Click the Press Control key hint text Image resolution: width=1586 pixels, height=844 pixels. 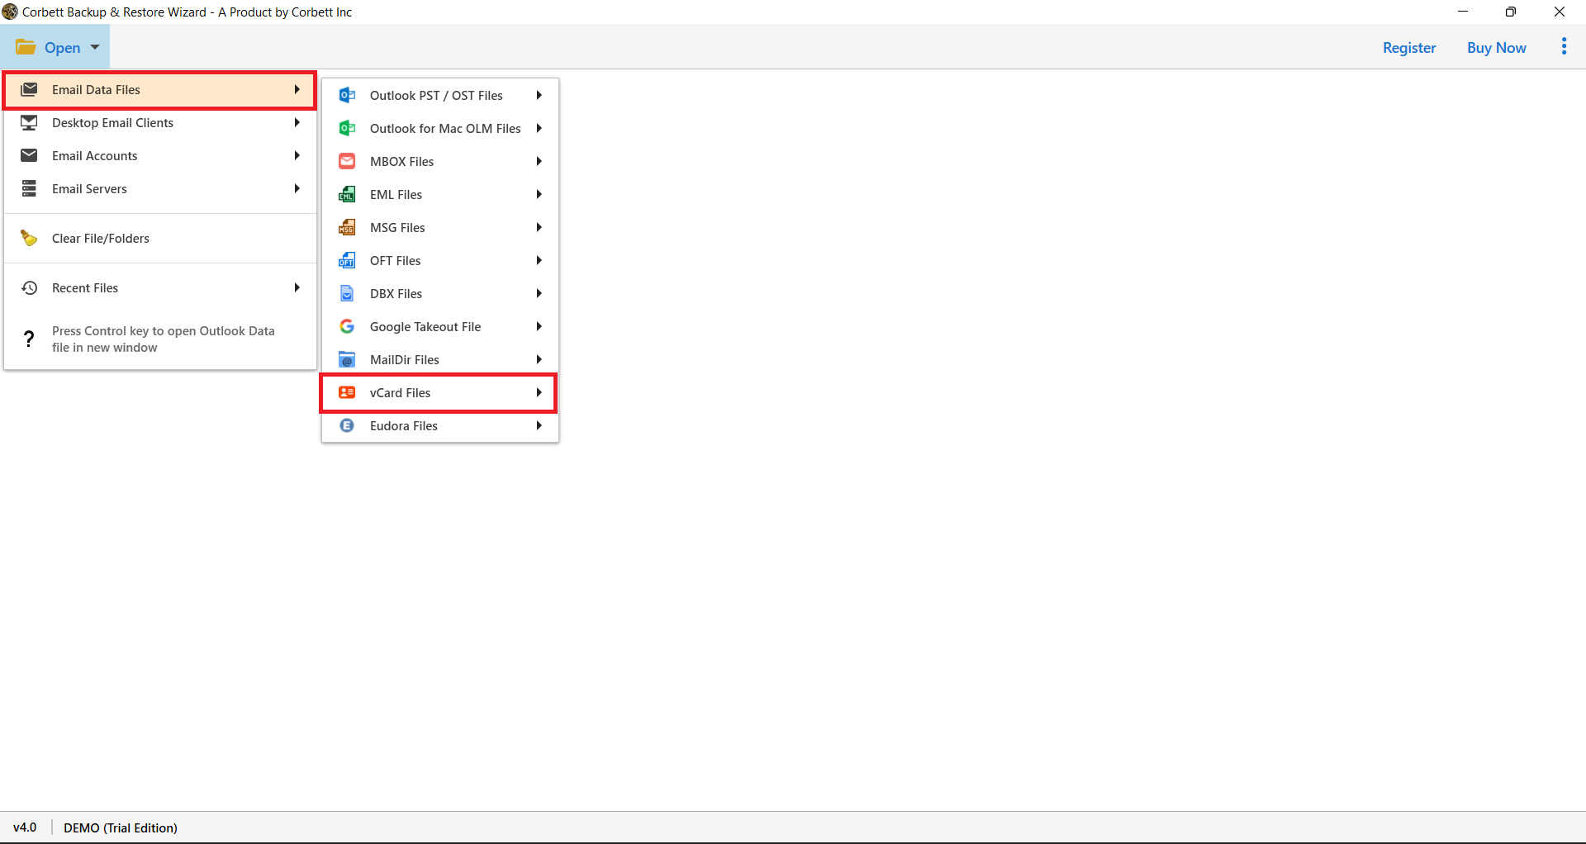pos(163,339)
